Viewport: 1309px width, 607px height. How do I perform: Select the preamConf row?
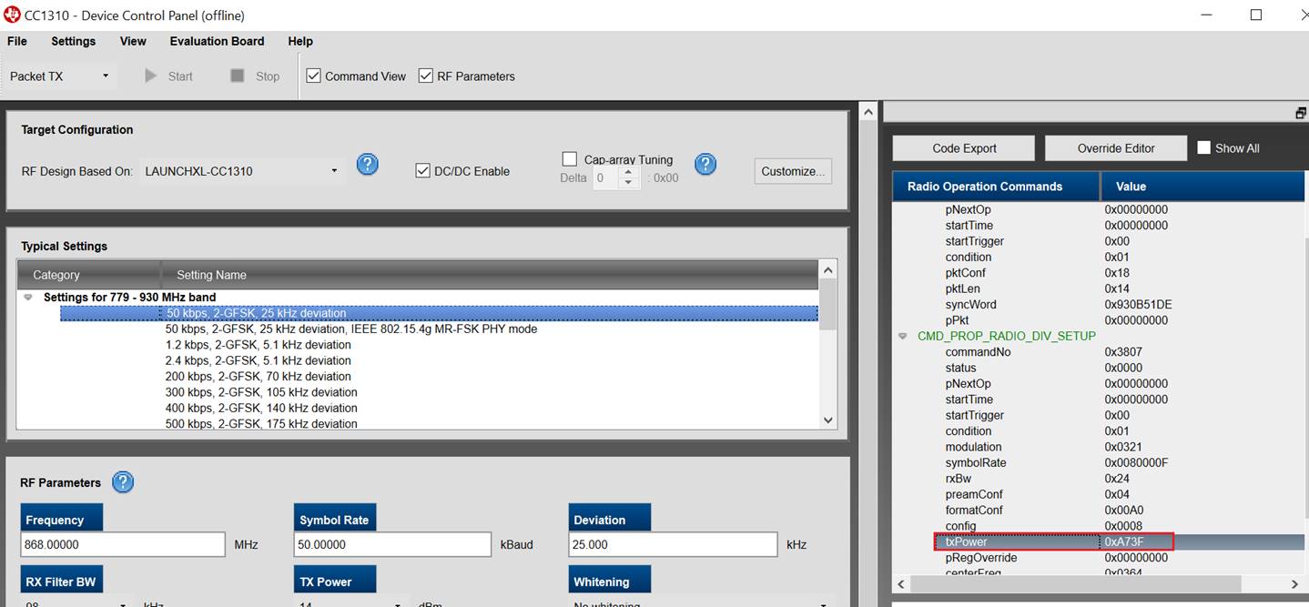point(1099,494)
